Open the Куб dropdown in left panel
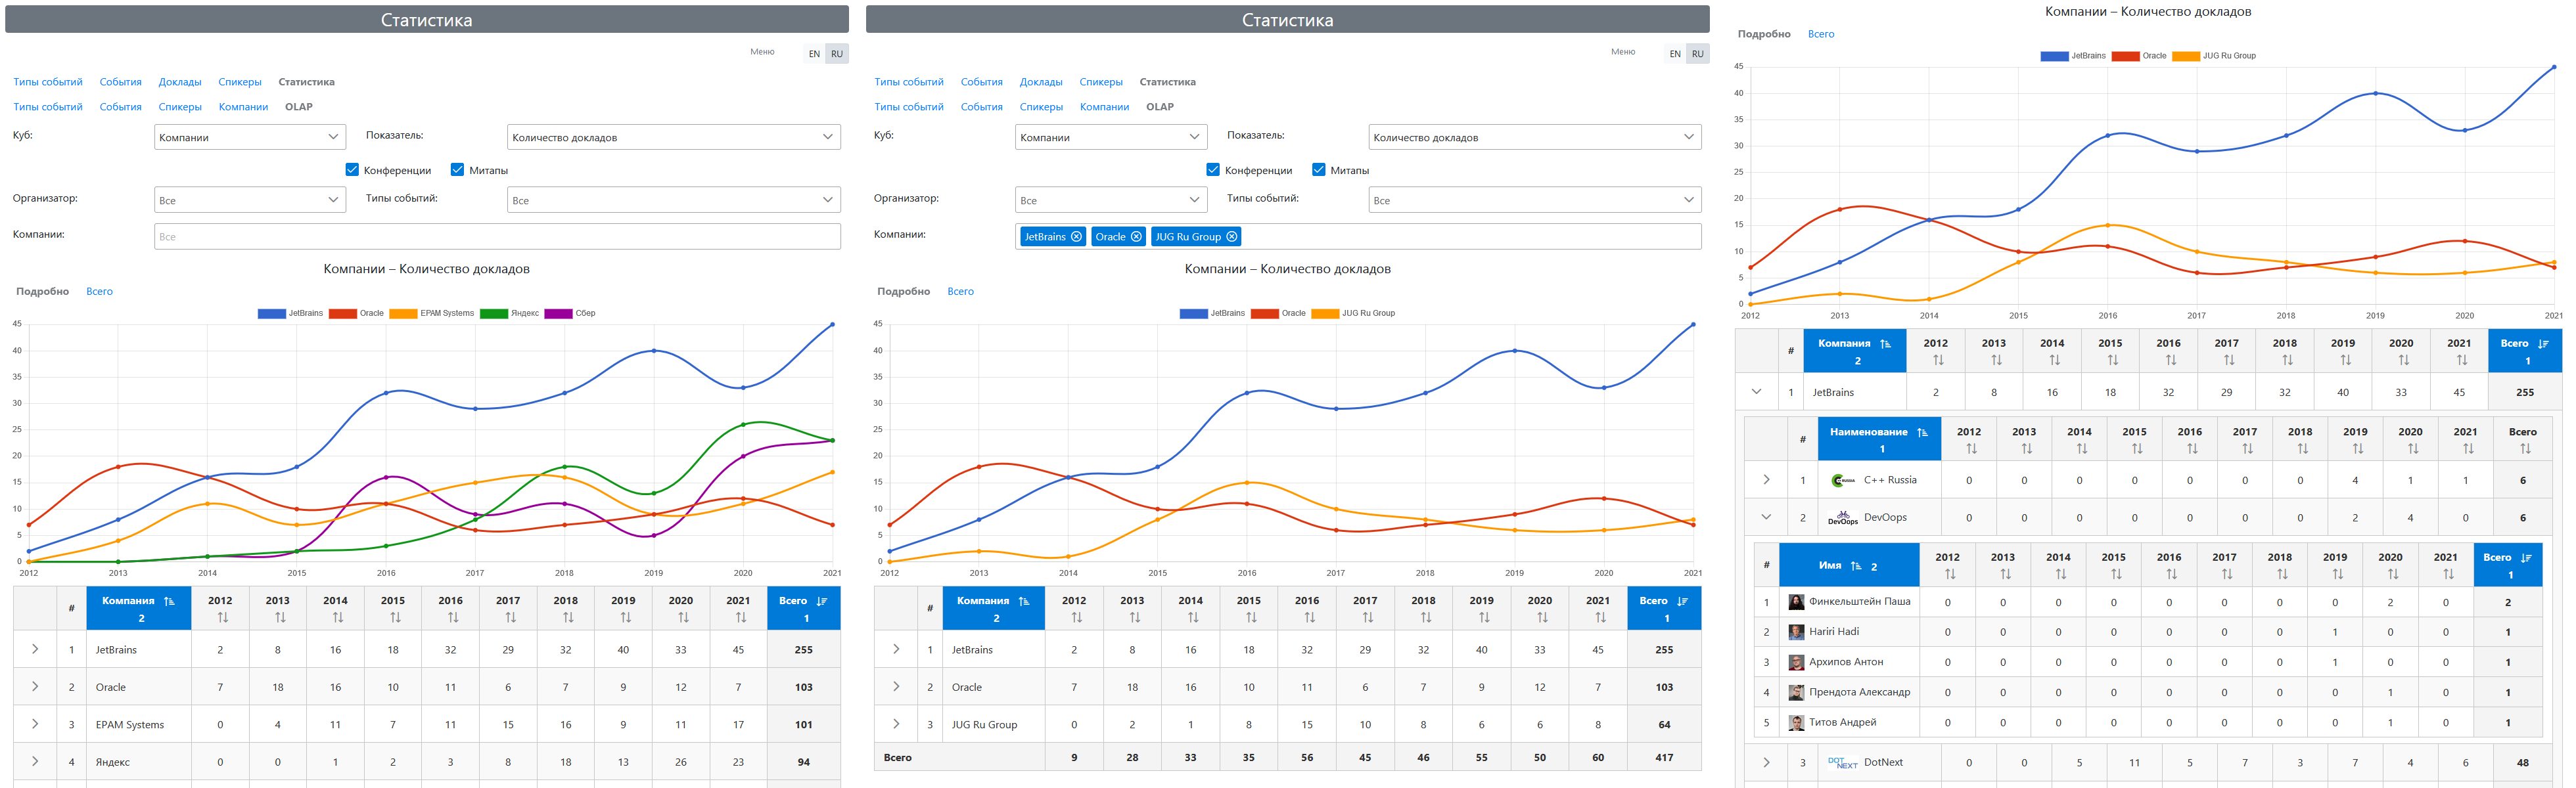Viewport: 2576px width, 788px height. 250,137
